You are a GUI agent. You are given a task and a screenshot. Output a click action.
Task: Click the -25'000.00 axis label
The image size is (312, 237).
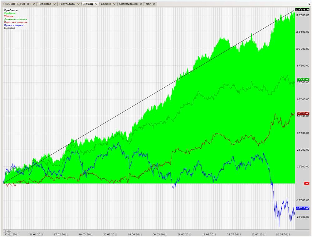pos(303,217)
